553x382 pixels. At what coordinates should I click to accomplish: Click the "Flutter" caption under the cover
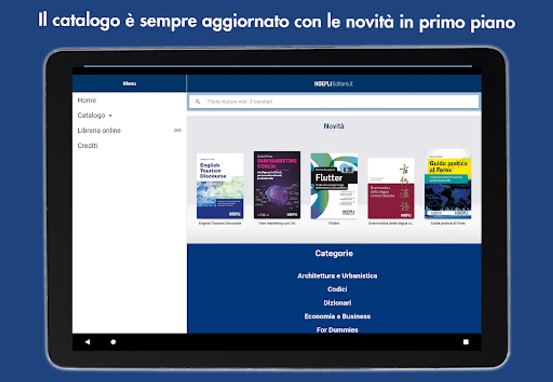[334, 223]
